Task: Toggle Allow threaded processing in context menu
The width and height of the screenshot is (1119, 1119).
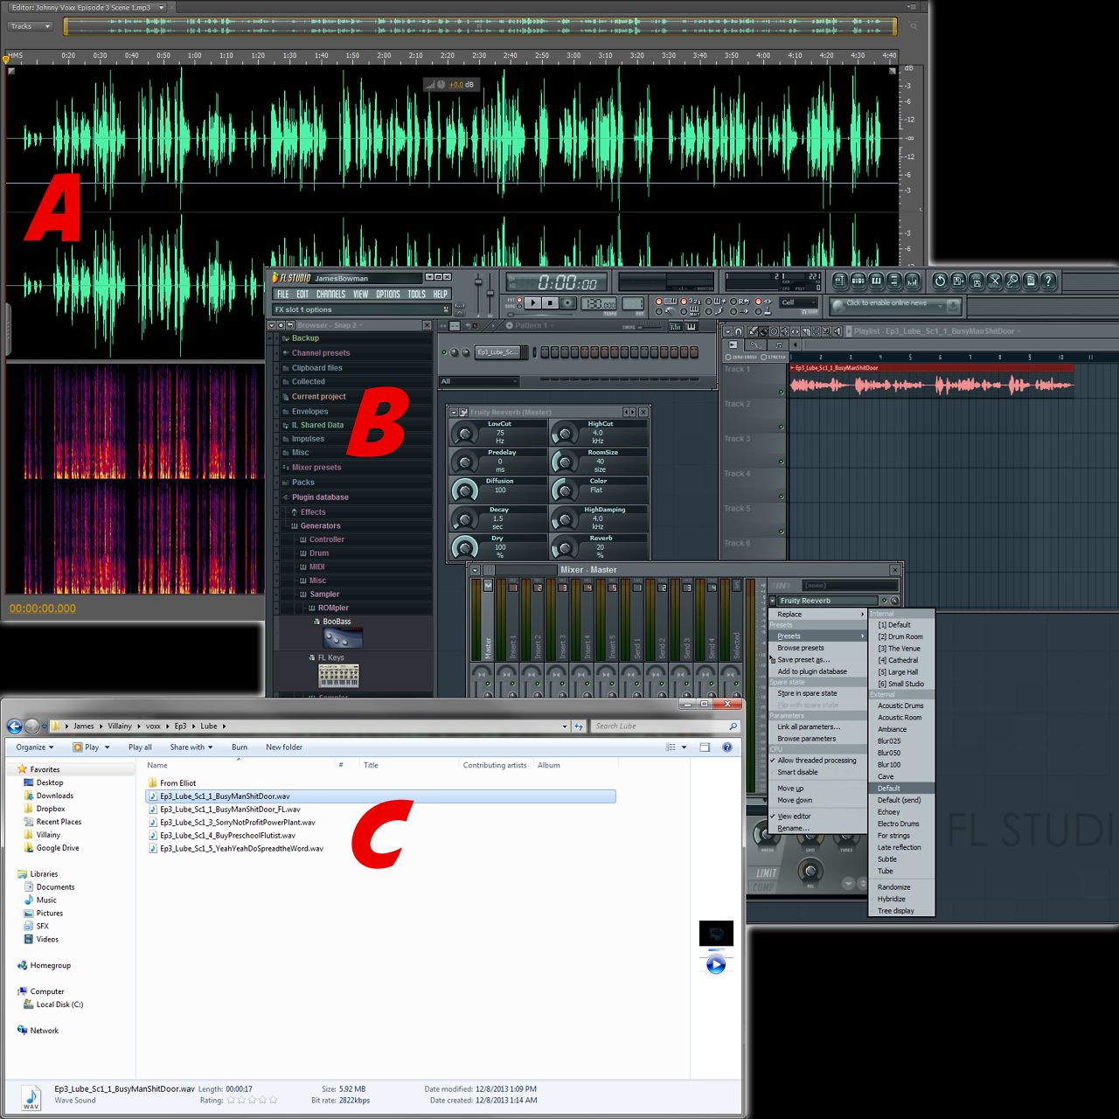Action: (x=817, y=761)
